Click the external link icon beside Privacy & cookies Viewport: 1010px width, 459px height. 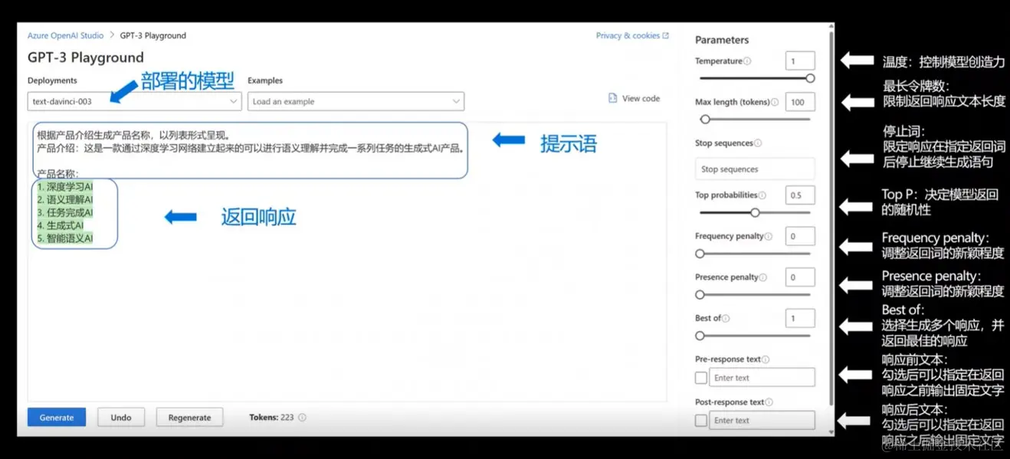(x=666, y=35)
